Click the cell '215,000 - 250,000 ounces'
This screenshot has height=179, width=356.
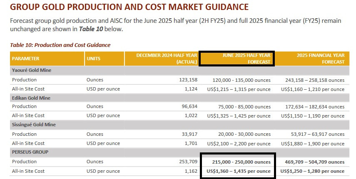(241, 162)
